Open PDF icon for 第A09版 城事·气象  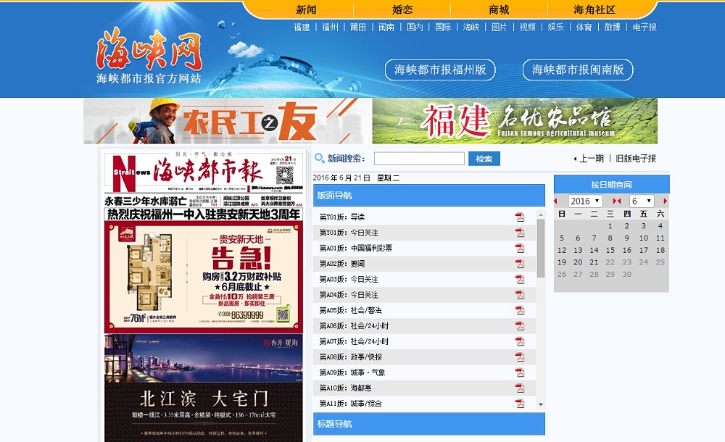coord(520,372)
